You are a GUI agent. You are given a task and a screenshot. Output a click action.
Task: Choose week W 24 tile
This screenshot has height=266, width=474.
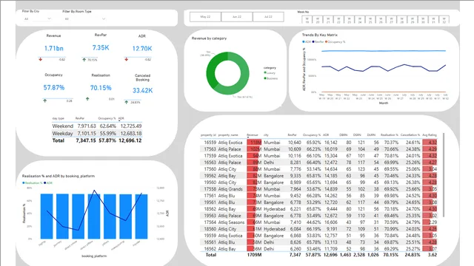(360, 20)
